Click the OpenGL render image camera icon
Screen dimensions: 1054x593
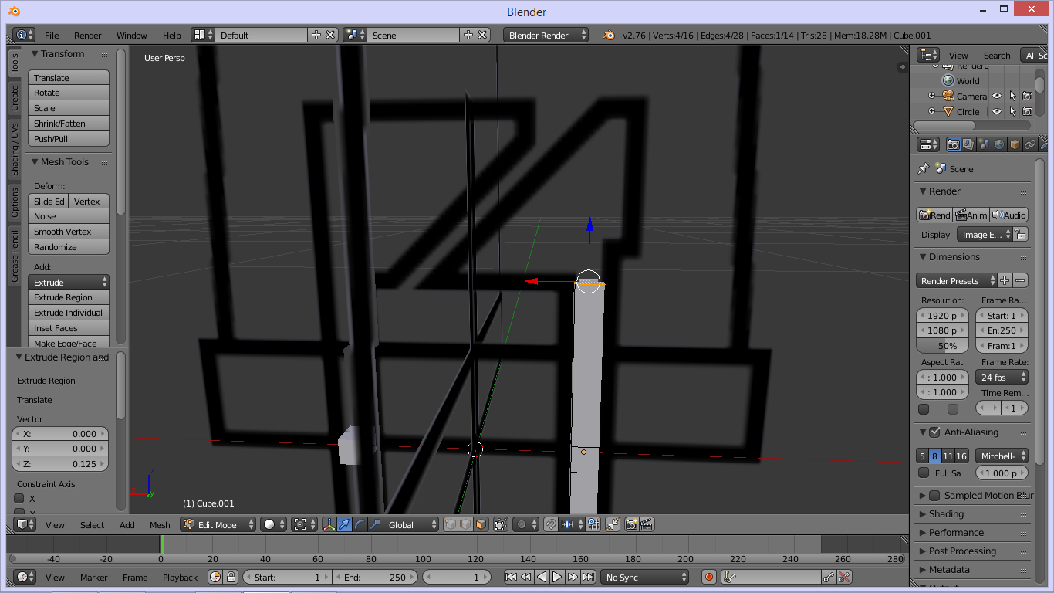631,524
